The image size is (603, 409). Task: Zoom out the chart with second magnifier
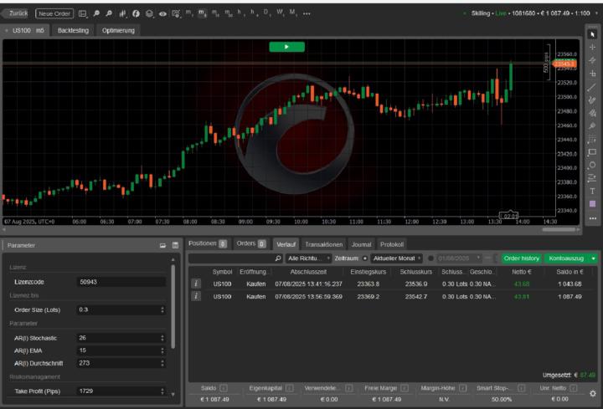(109, 13)
